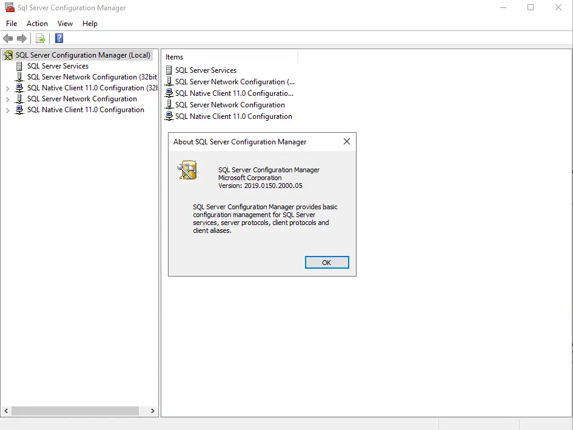Click the SQL Native Client 11.0 Configuration (32bit) tree icon
Viewport: 573px width, 430px height.
pos(19,88)
